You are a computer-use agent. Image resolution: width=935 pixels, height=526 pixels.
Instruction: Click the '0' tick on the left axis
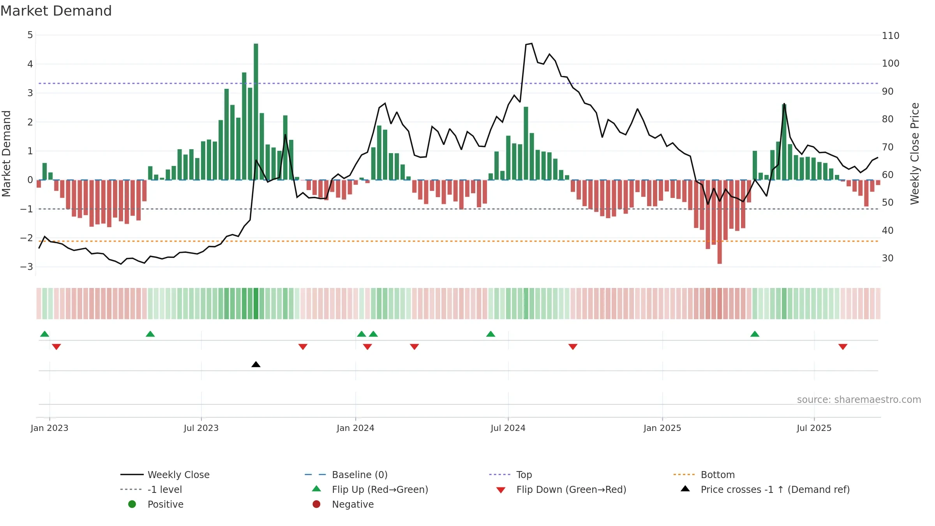(x=30, y=180)
